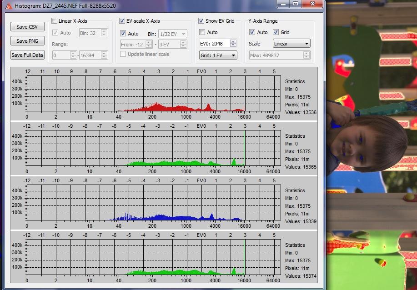Decrement the EV0 value with down arrow
417x290 pixels.
click(x=233, y=45)
